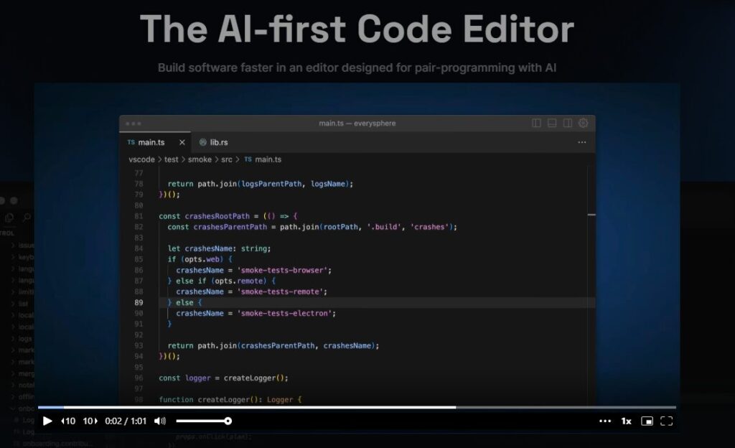Click the smoke folder in breadcrumb
Viewport: 735px width, 448px height.
coord(200,159)
